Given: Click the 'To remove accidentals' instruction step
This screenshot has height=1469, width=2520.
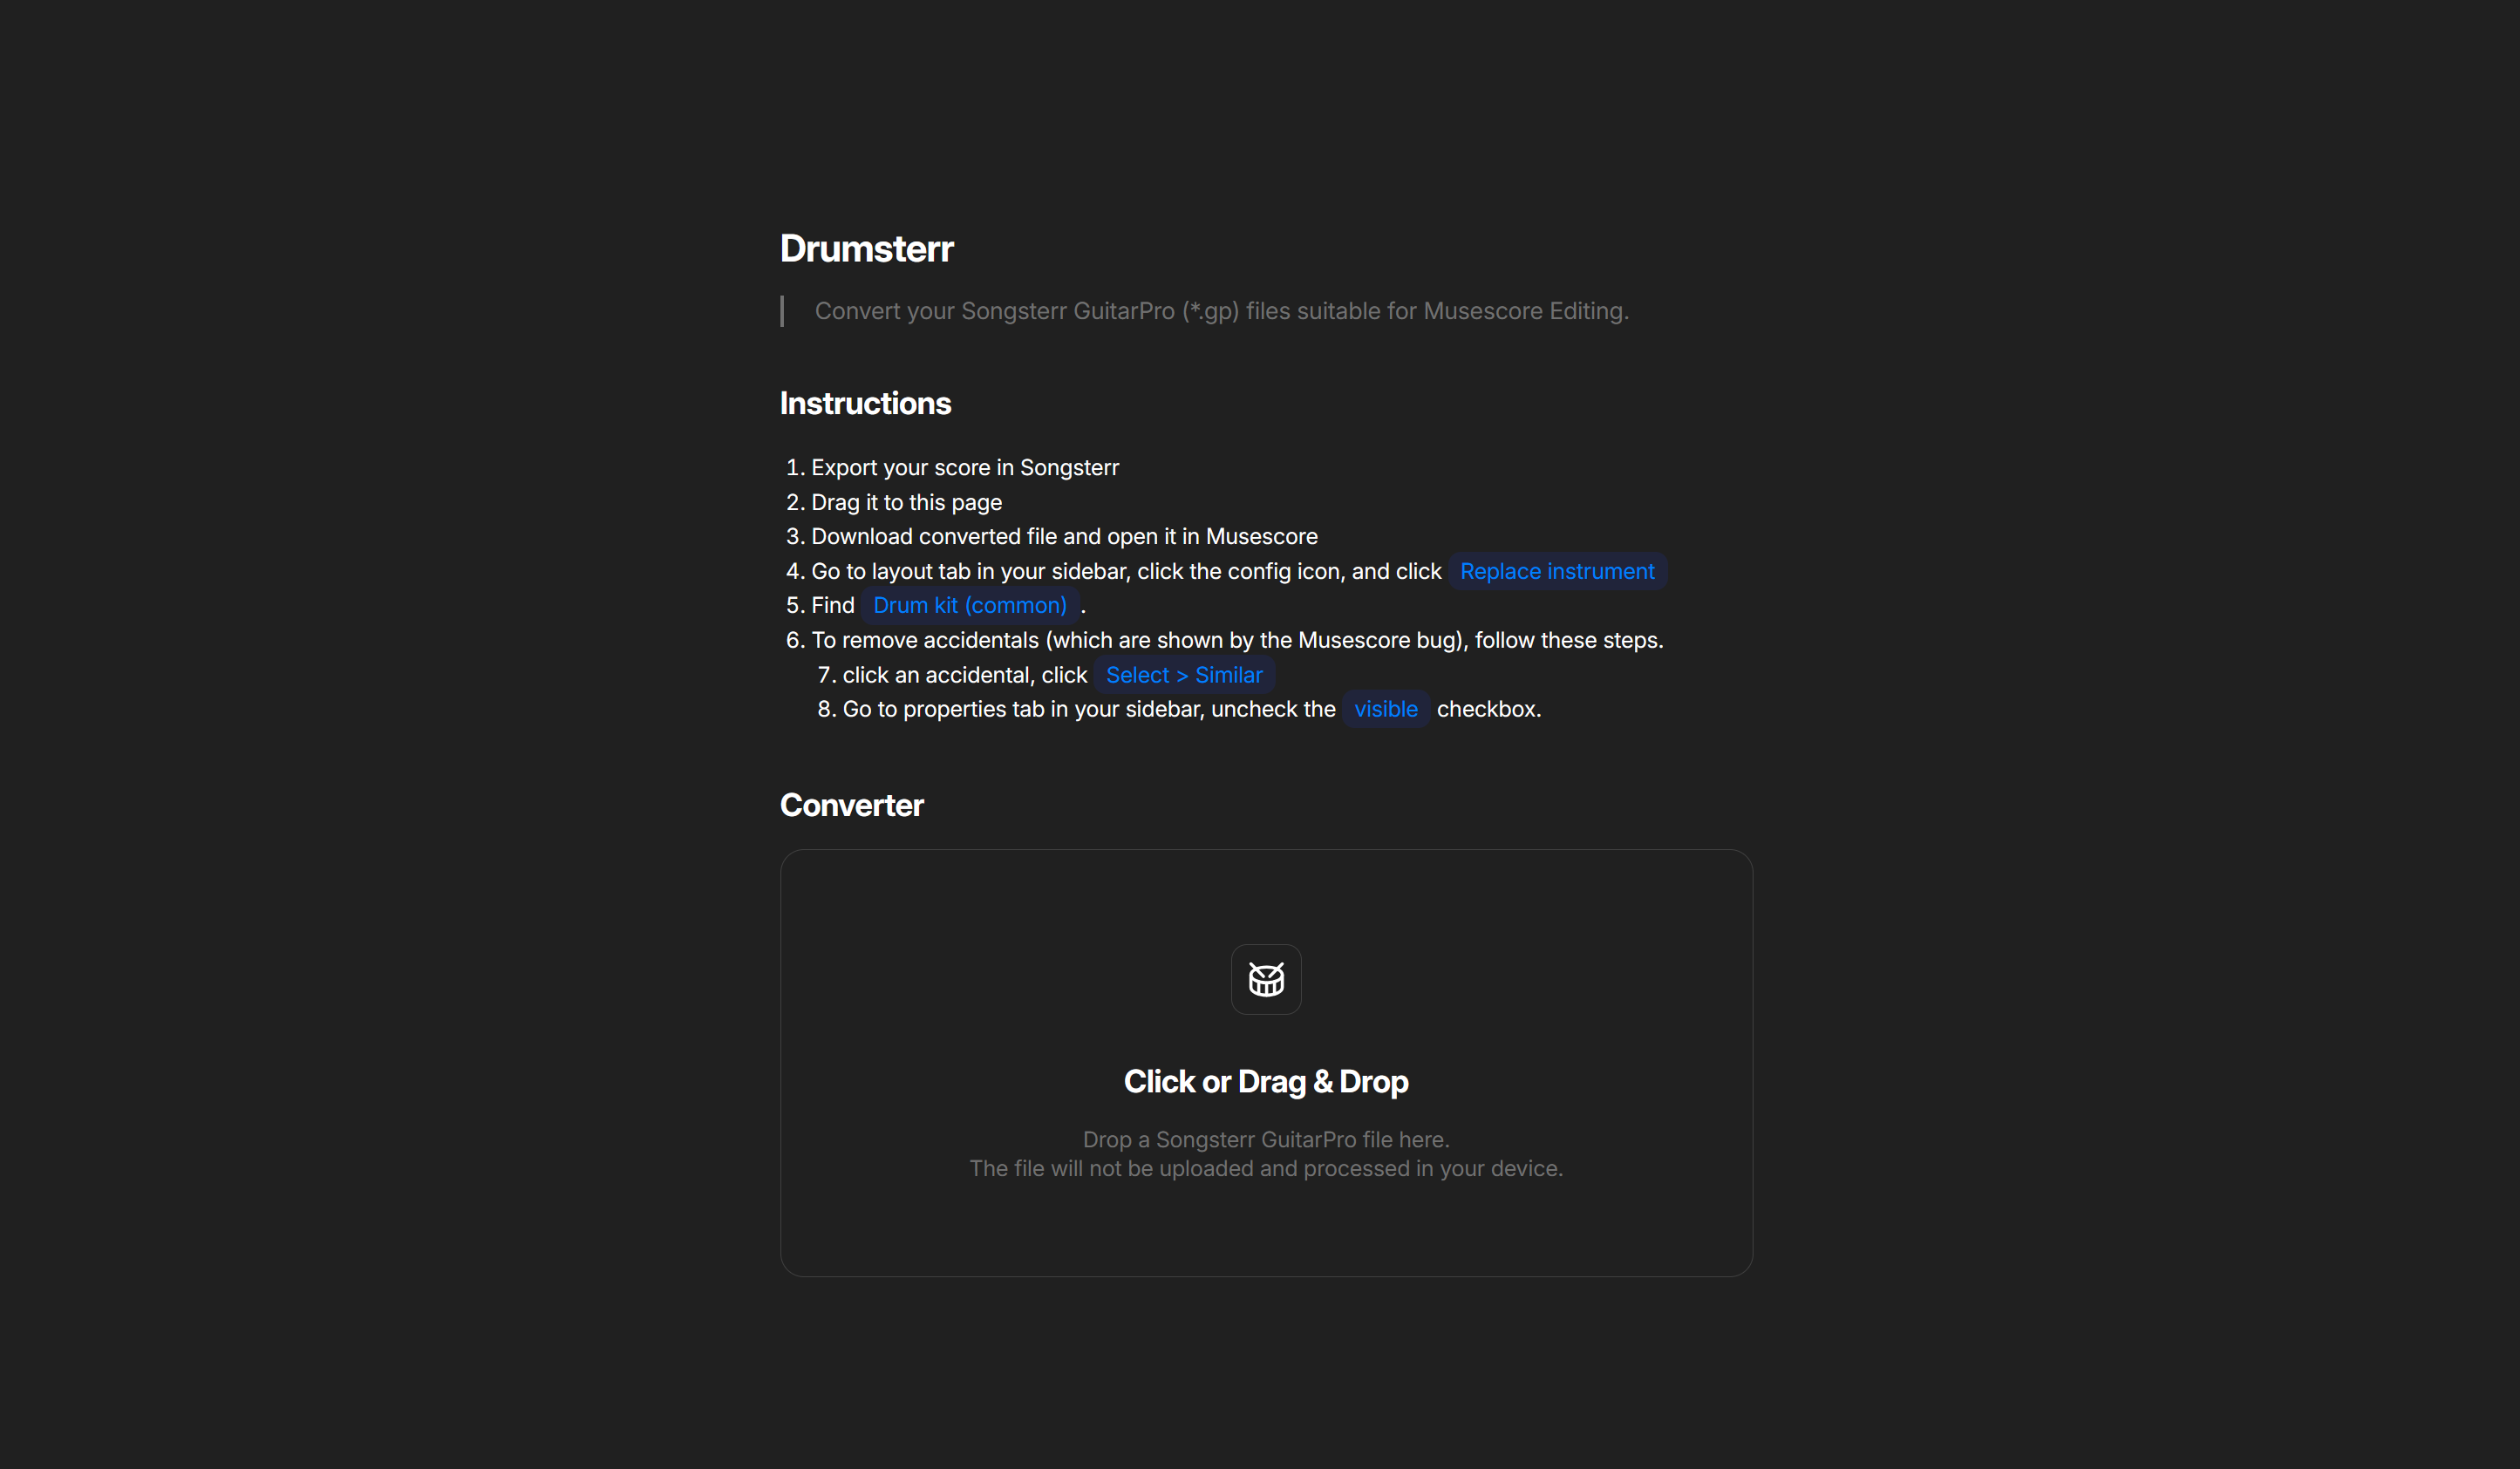Looking at the screenshot, I should tap(1236, 640).
